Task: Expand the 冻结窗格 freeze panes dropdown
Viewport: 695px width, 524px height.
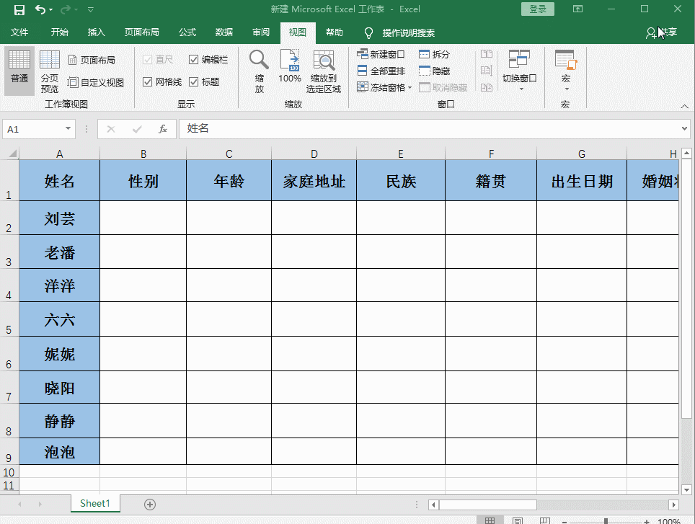Action: coord(381,86)
